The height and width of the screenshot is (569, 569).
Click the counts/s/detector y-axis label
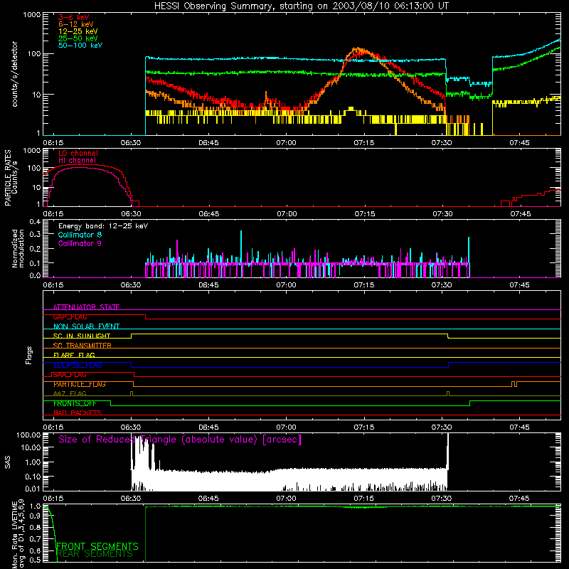point(15,74)
